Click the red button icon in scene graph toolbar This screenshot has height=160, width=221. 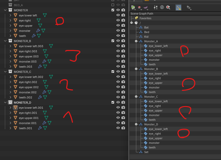pyautogui.click(x=139, y=7)
